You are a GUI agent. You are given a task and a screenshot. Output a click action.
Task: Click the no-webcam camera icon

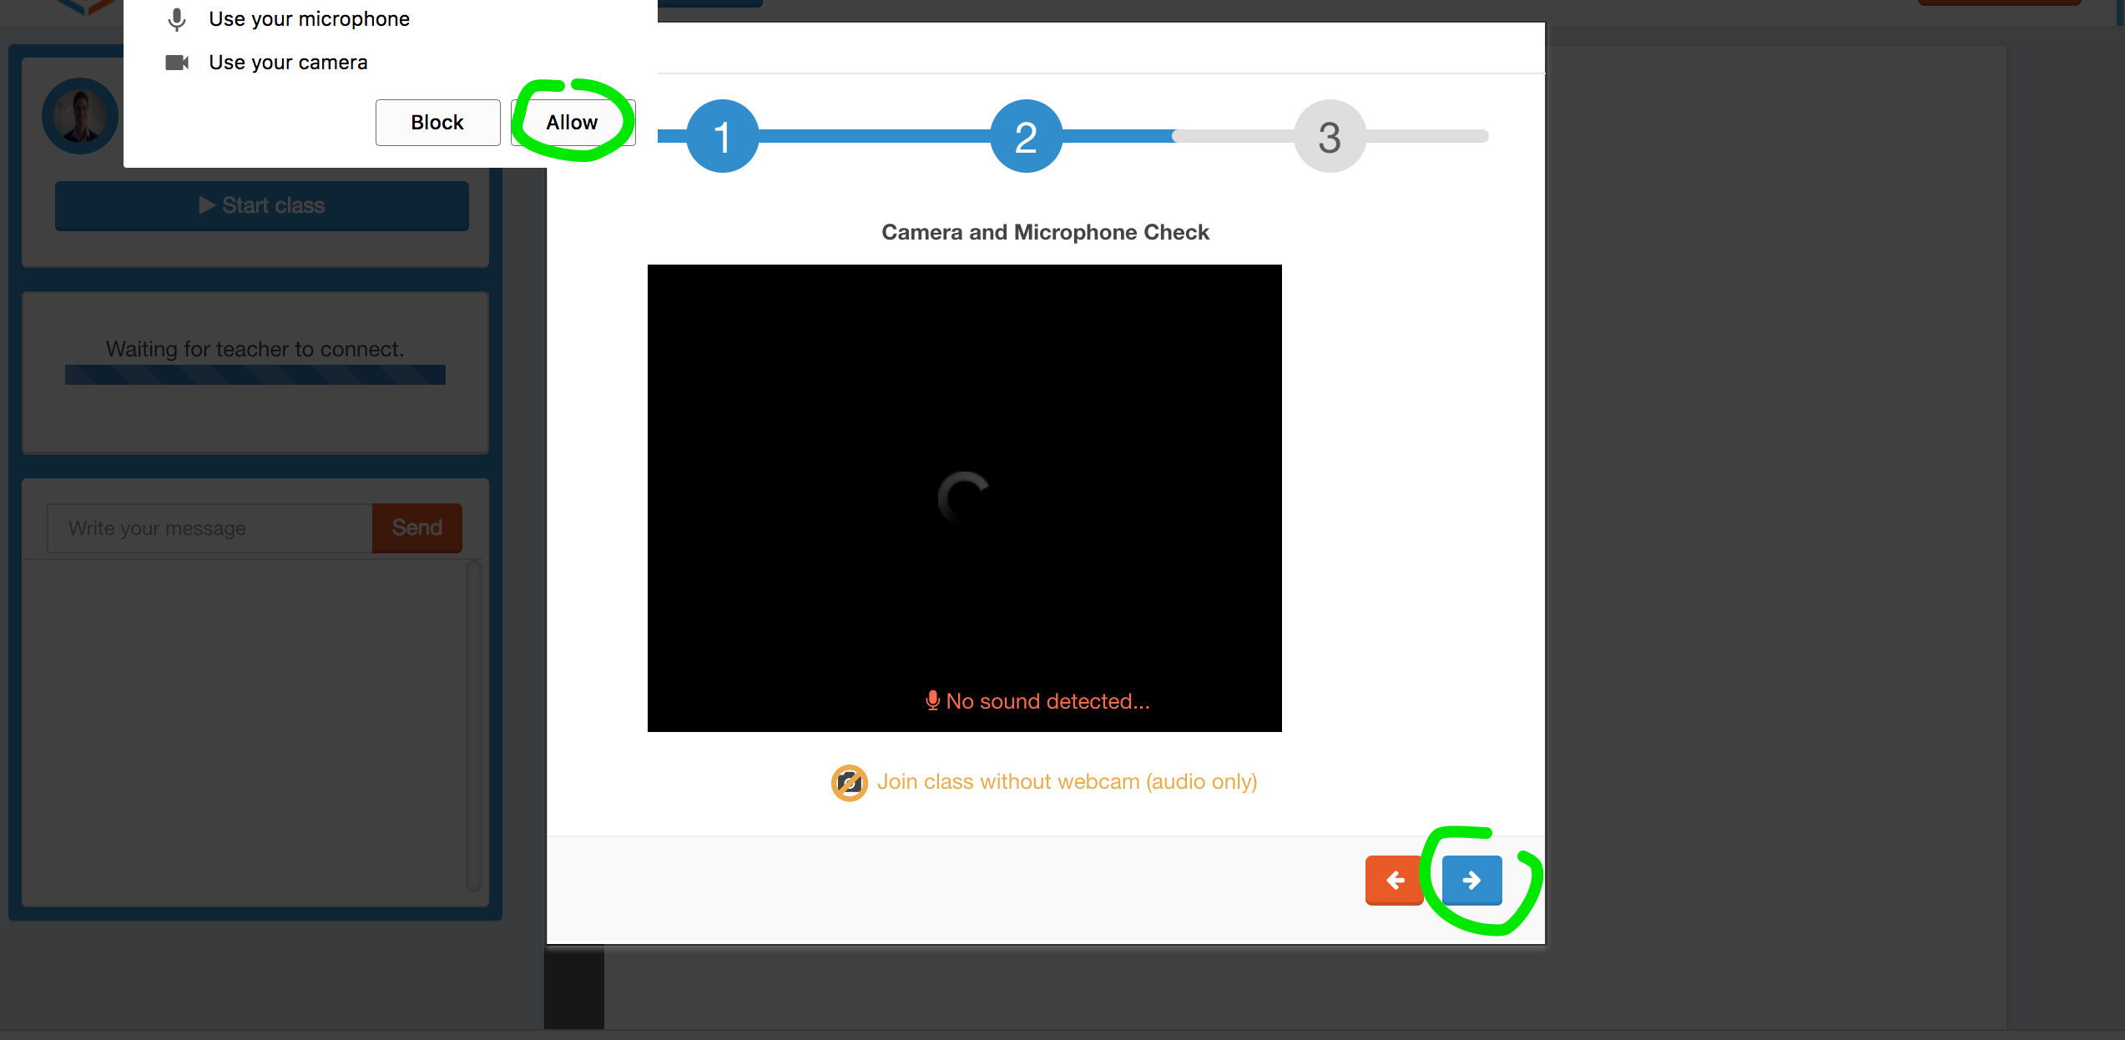coord(849,783)
